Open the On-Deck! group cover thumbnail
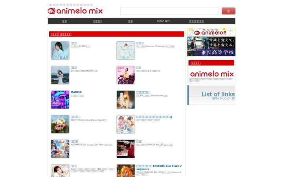The height and width of the screenshot is (177, 283). (x=60, y=149)
